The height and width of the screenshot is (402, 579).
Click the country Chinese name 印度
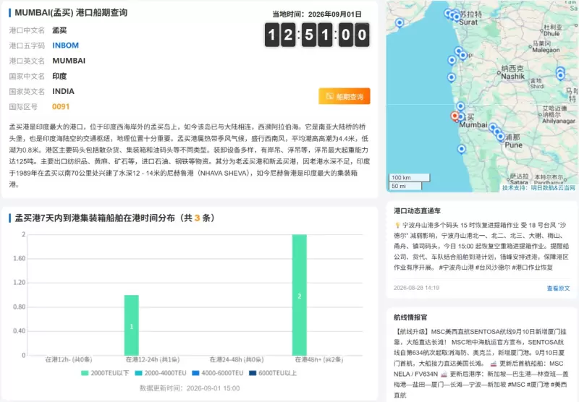tap(59, 76)
